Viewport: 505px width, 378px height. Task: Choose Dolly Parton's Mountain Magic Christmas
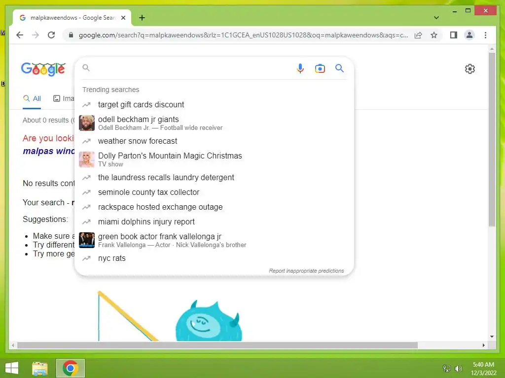[214, 159]
